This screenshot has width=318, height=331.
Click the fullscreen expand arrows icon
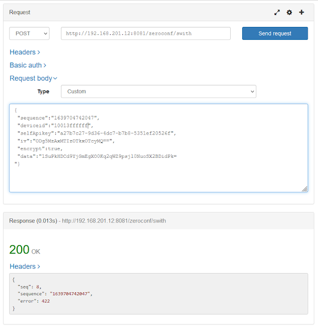pos(277,12)
